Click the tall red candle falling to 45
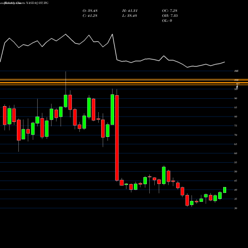 coord(117,138)
